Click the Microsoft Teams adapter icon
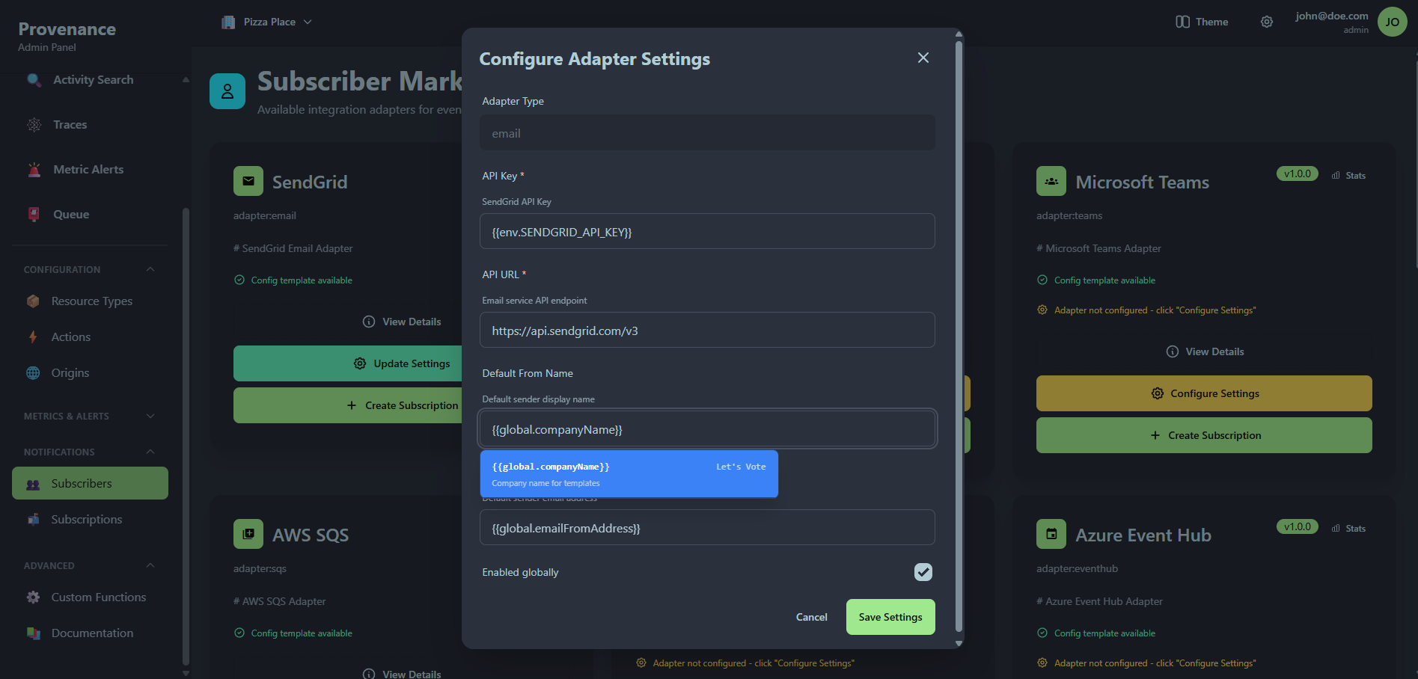The height and width of the screenshot is (679, 1418). [x=1051, y=181]
